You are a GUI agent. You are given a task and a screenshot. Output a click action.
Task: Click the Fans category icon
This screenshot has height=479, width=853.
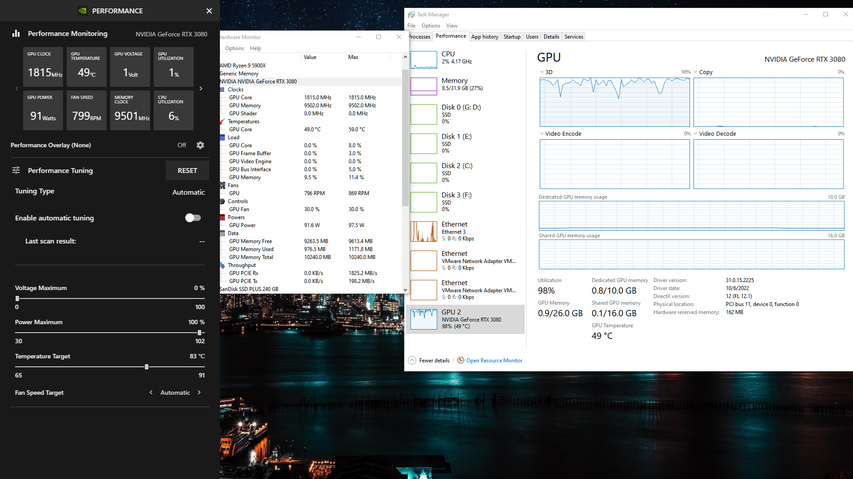[x=223, y=185]
